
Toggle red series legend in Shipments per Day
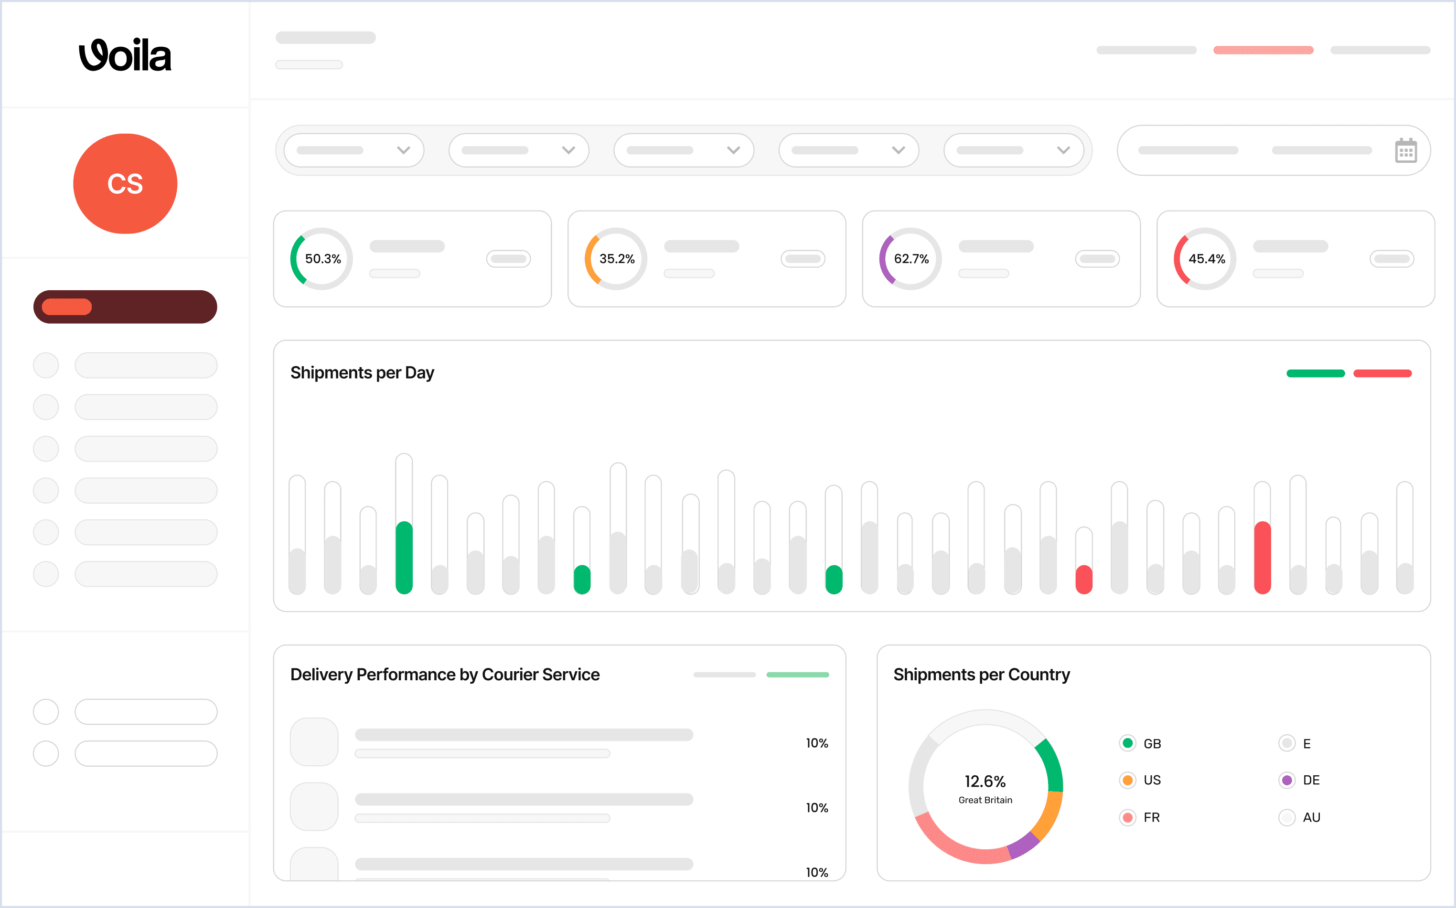tap(1382, 373)
